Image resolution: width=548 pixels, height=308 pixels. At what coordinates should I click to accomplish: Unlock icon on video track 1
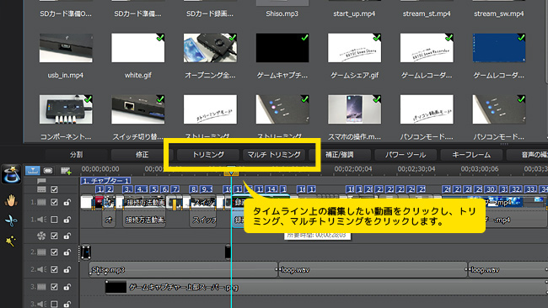(67, 202)
